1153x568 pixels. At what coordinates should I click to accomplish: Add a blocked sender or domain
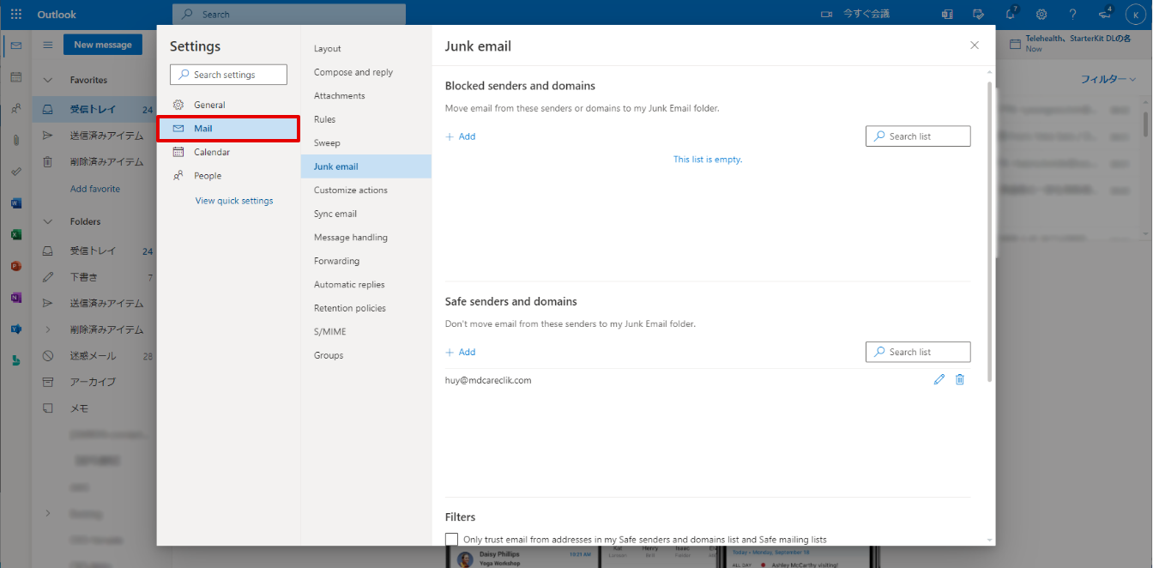[x=461, y=136]
